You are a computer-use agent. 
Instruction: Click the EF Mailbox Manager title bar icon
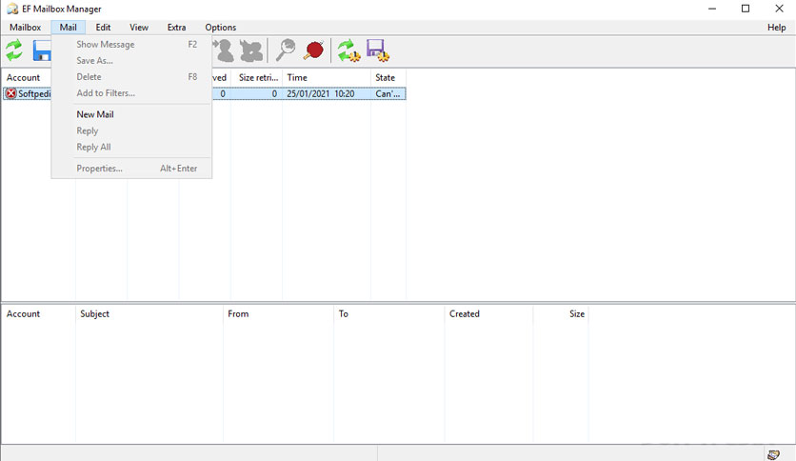[12, 9]
